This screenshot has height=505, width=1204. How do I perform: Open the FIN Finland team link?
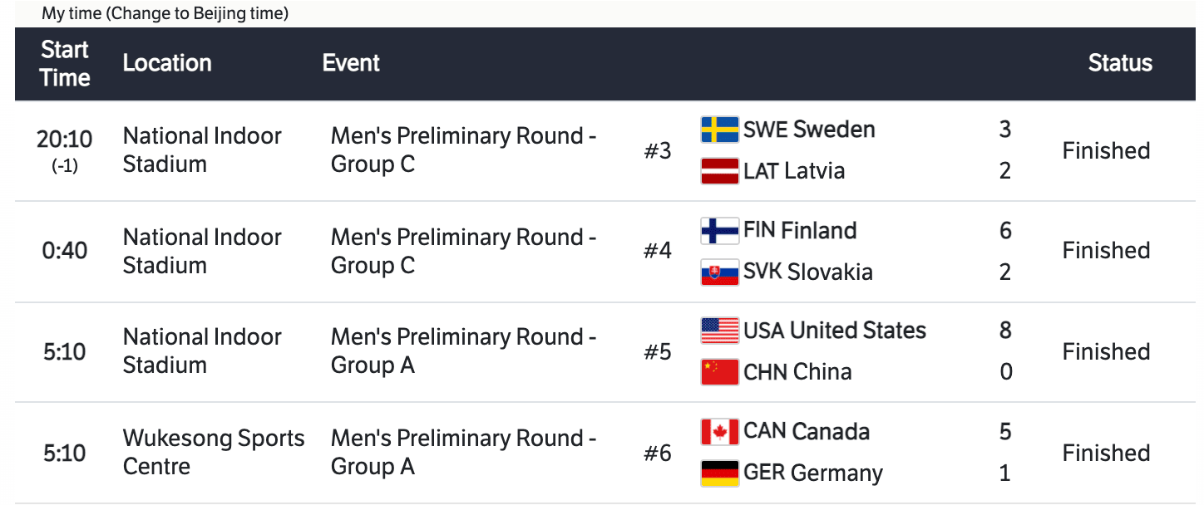(800, 230)
